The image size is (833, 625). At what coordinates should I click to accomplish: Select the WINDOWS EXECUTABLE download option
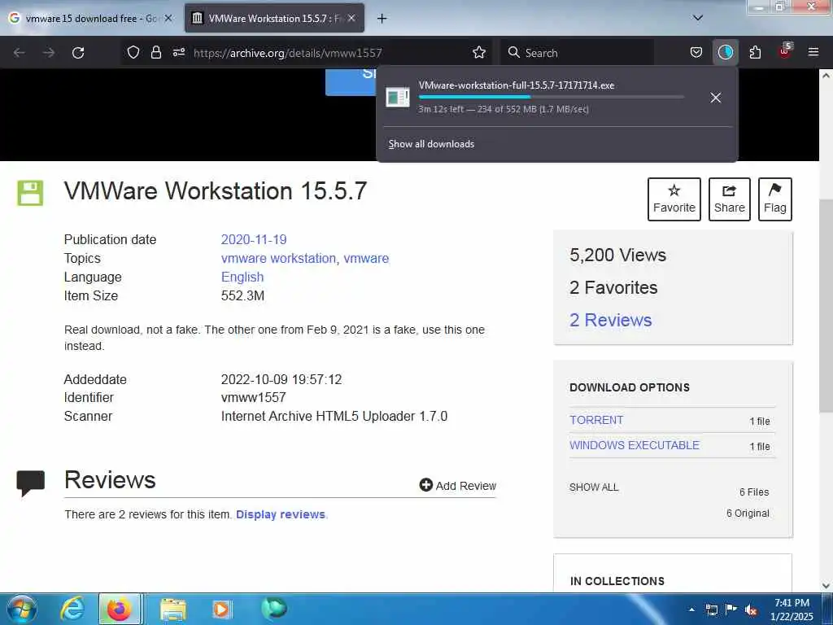[x=635, y=445]
